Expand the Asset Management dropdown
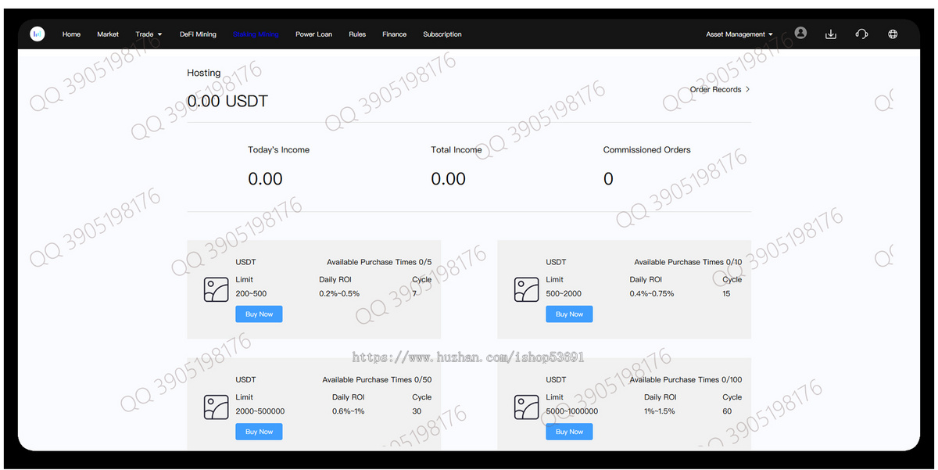 tap(739, 34)
